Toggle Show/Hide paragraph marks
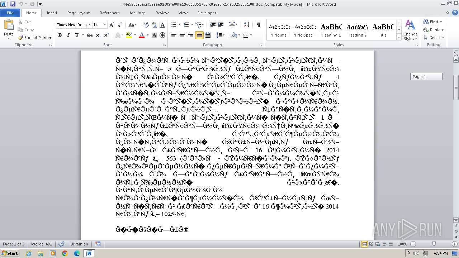Screen dimensions: 459x258 click(258, 25)
